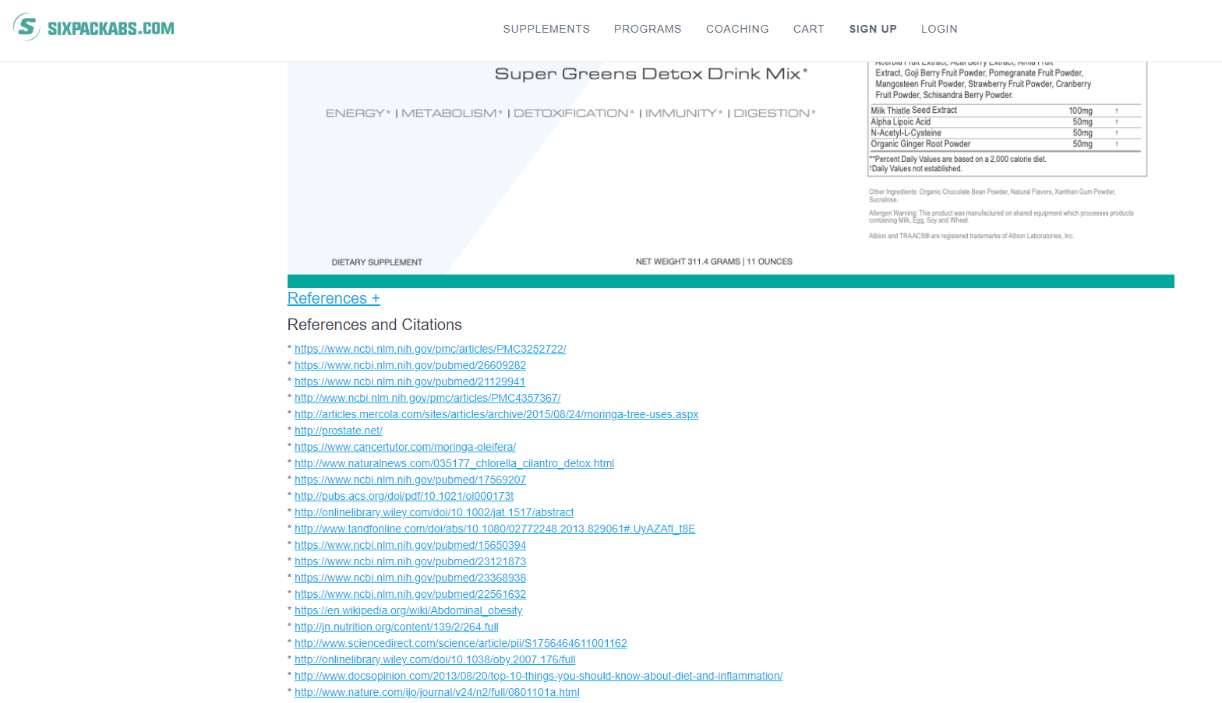Open the wiley oby.2007.176 link

pyautogui.click(x=435, y=659)
